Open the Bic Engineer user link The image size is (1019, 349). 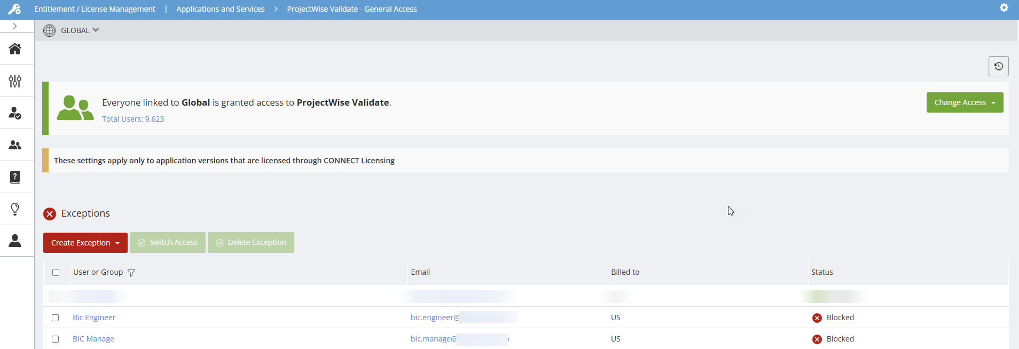[94, 318]
